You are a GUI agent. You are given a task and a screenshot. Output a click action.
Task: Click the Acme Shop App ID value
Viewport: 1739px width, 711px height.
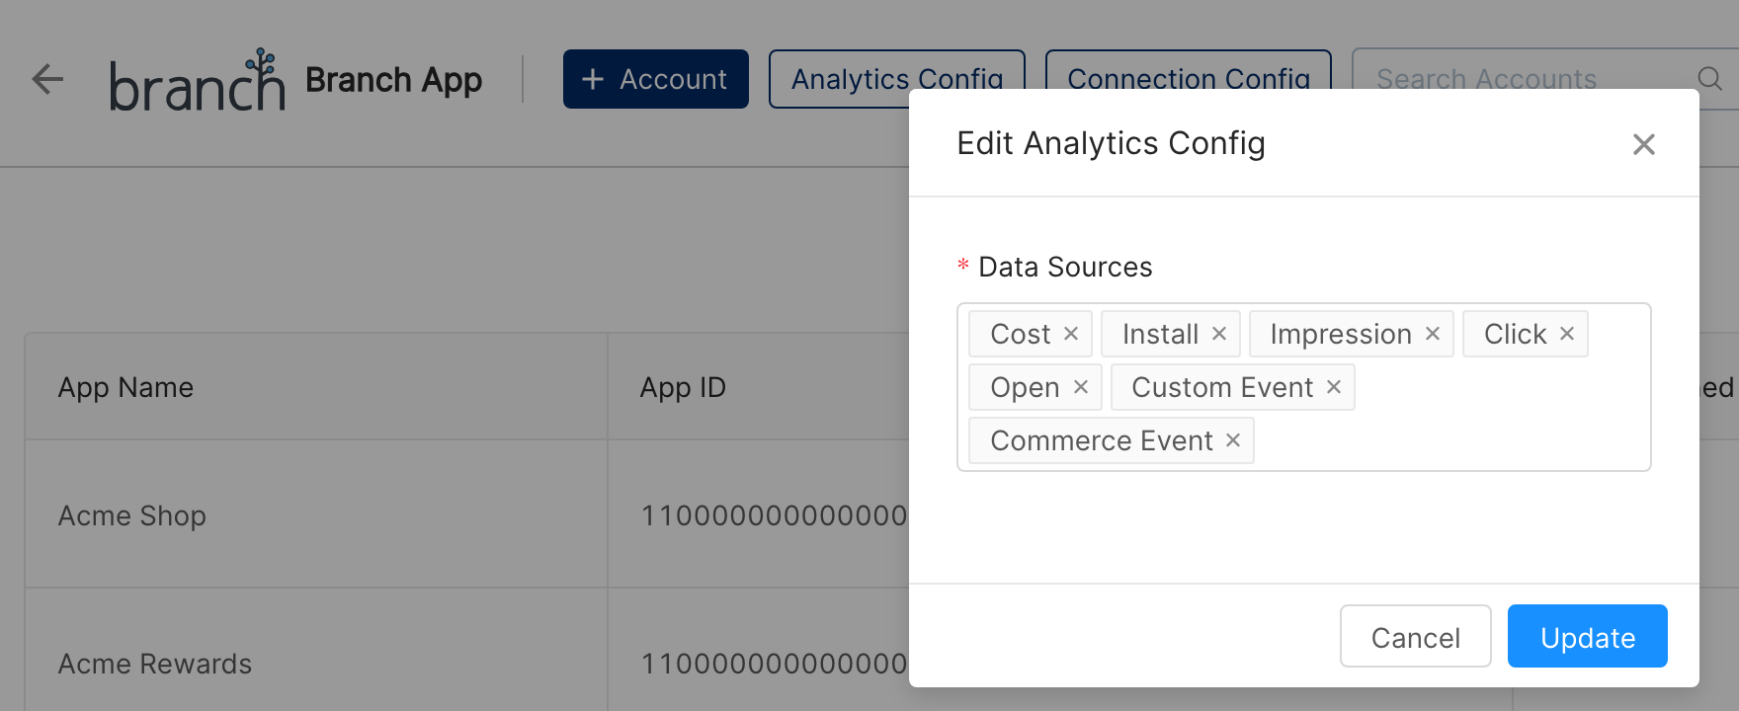click(775, 515)
